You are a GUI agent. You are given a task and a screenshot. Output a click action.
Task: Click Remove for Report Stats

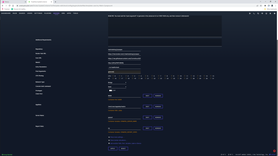click(x=158, y=128)
